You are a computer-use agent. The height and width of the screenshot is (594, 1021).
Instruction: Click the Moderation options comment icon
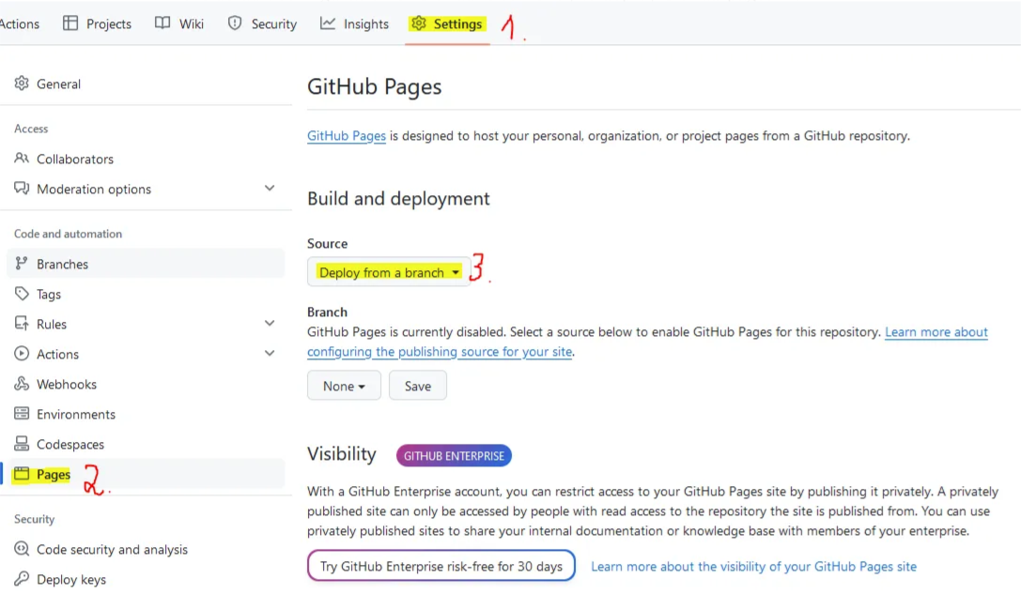[x=22, y=188]
